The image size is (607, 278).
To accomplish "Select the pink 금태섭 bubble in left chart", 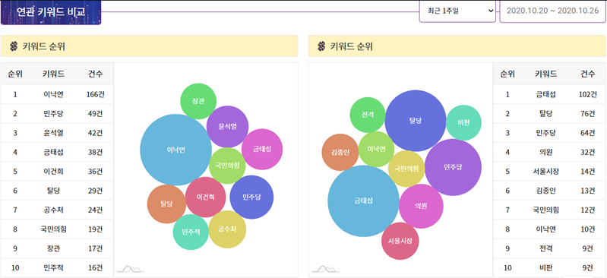I will pos(262,149).
